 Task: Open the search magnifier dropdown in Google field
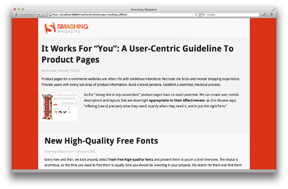point(203,14)
